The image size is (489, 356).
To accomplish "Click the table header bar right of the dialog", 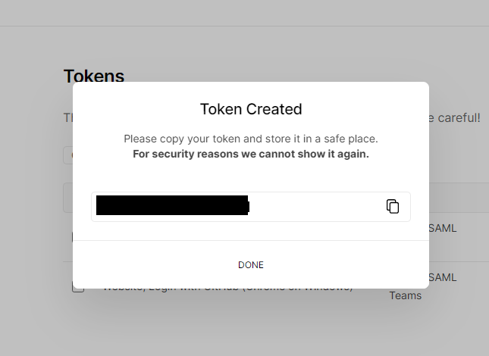I will click(x=459, y=198).
